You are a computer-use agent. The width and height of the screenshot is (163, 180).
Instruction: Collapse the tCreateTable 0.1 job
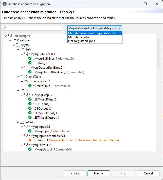[22, 82]
